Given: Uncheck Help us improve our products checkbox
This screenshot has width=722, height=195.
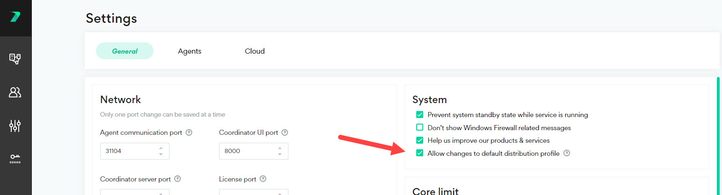Looking at the screenshot, I should tap(420, 140).
